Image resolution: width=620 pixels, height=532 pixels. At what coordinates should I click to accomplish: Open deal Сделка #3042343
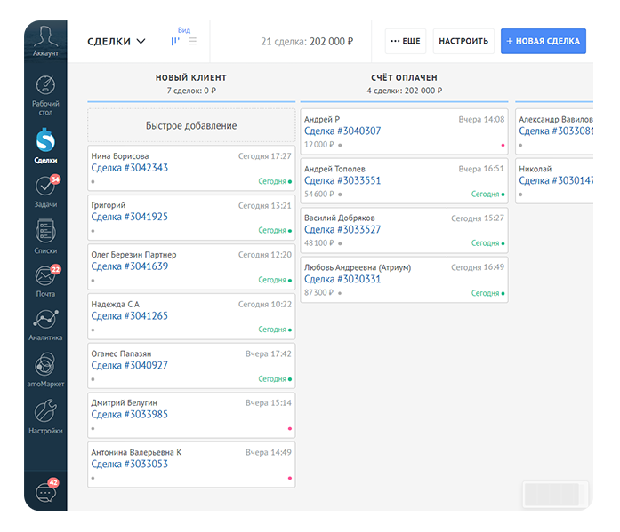tap(130, 168)
